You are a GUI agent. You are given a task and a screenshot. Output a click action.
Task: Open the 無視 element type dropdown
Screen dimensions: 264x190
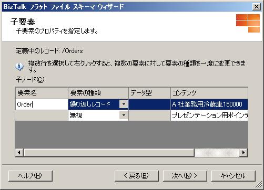(x=124, y=115)
